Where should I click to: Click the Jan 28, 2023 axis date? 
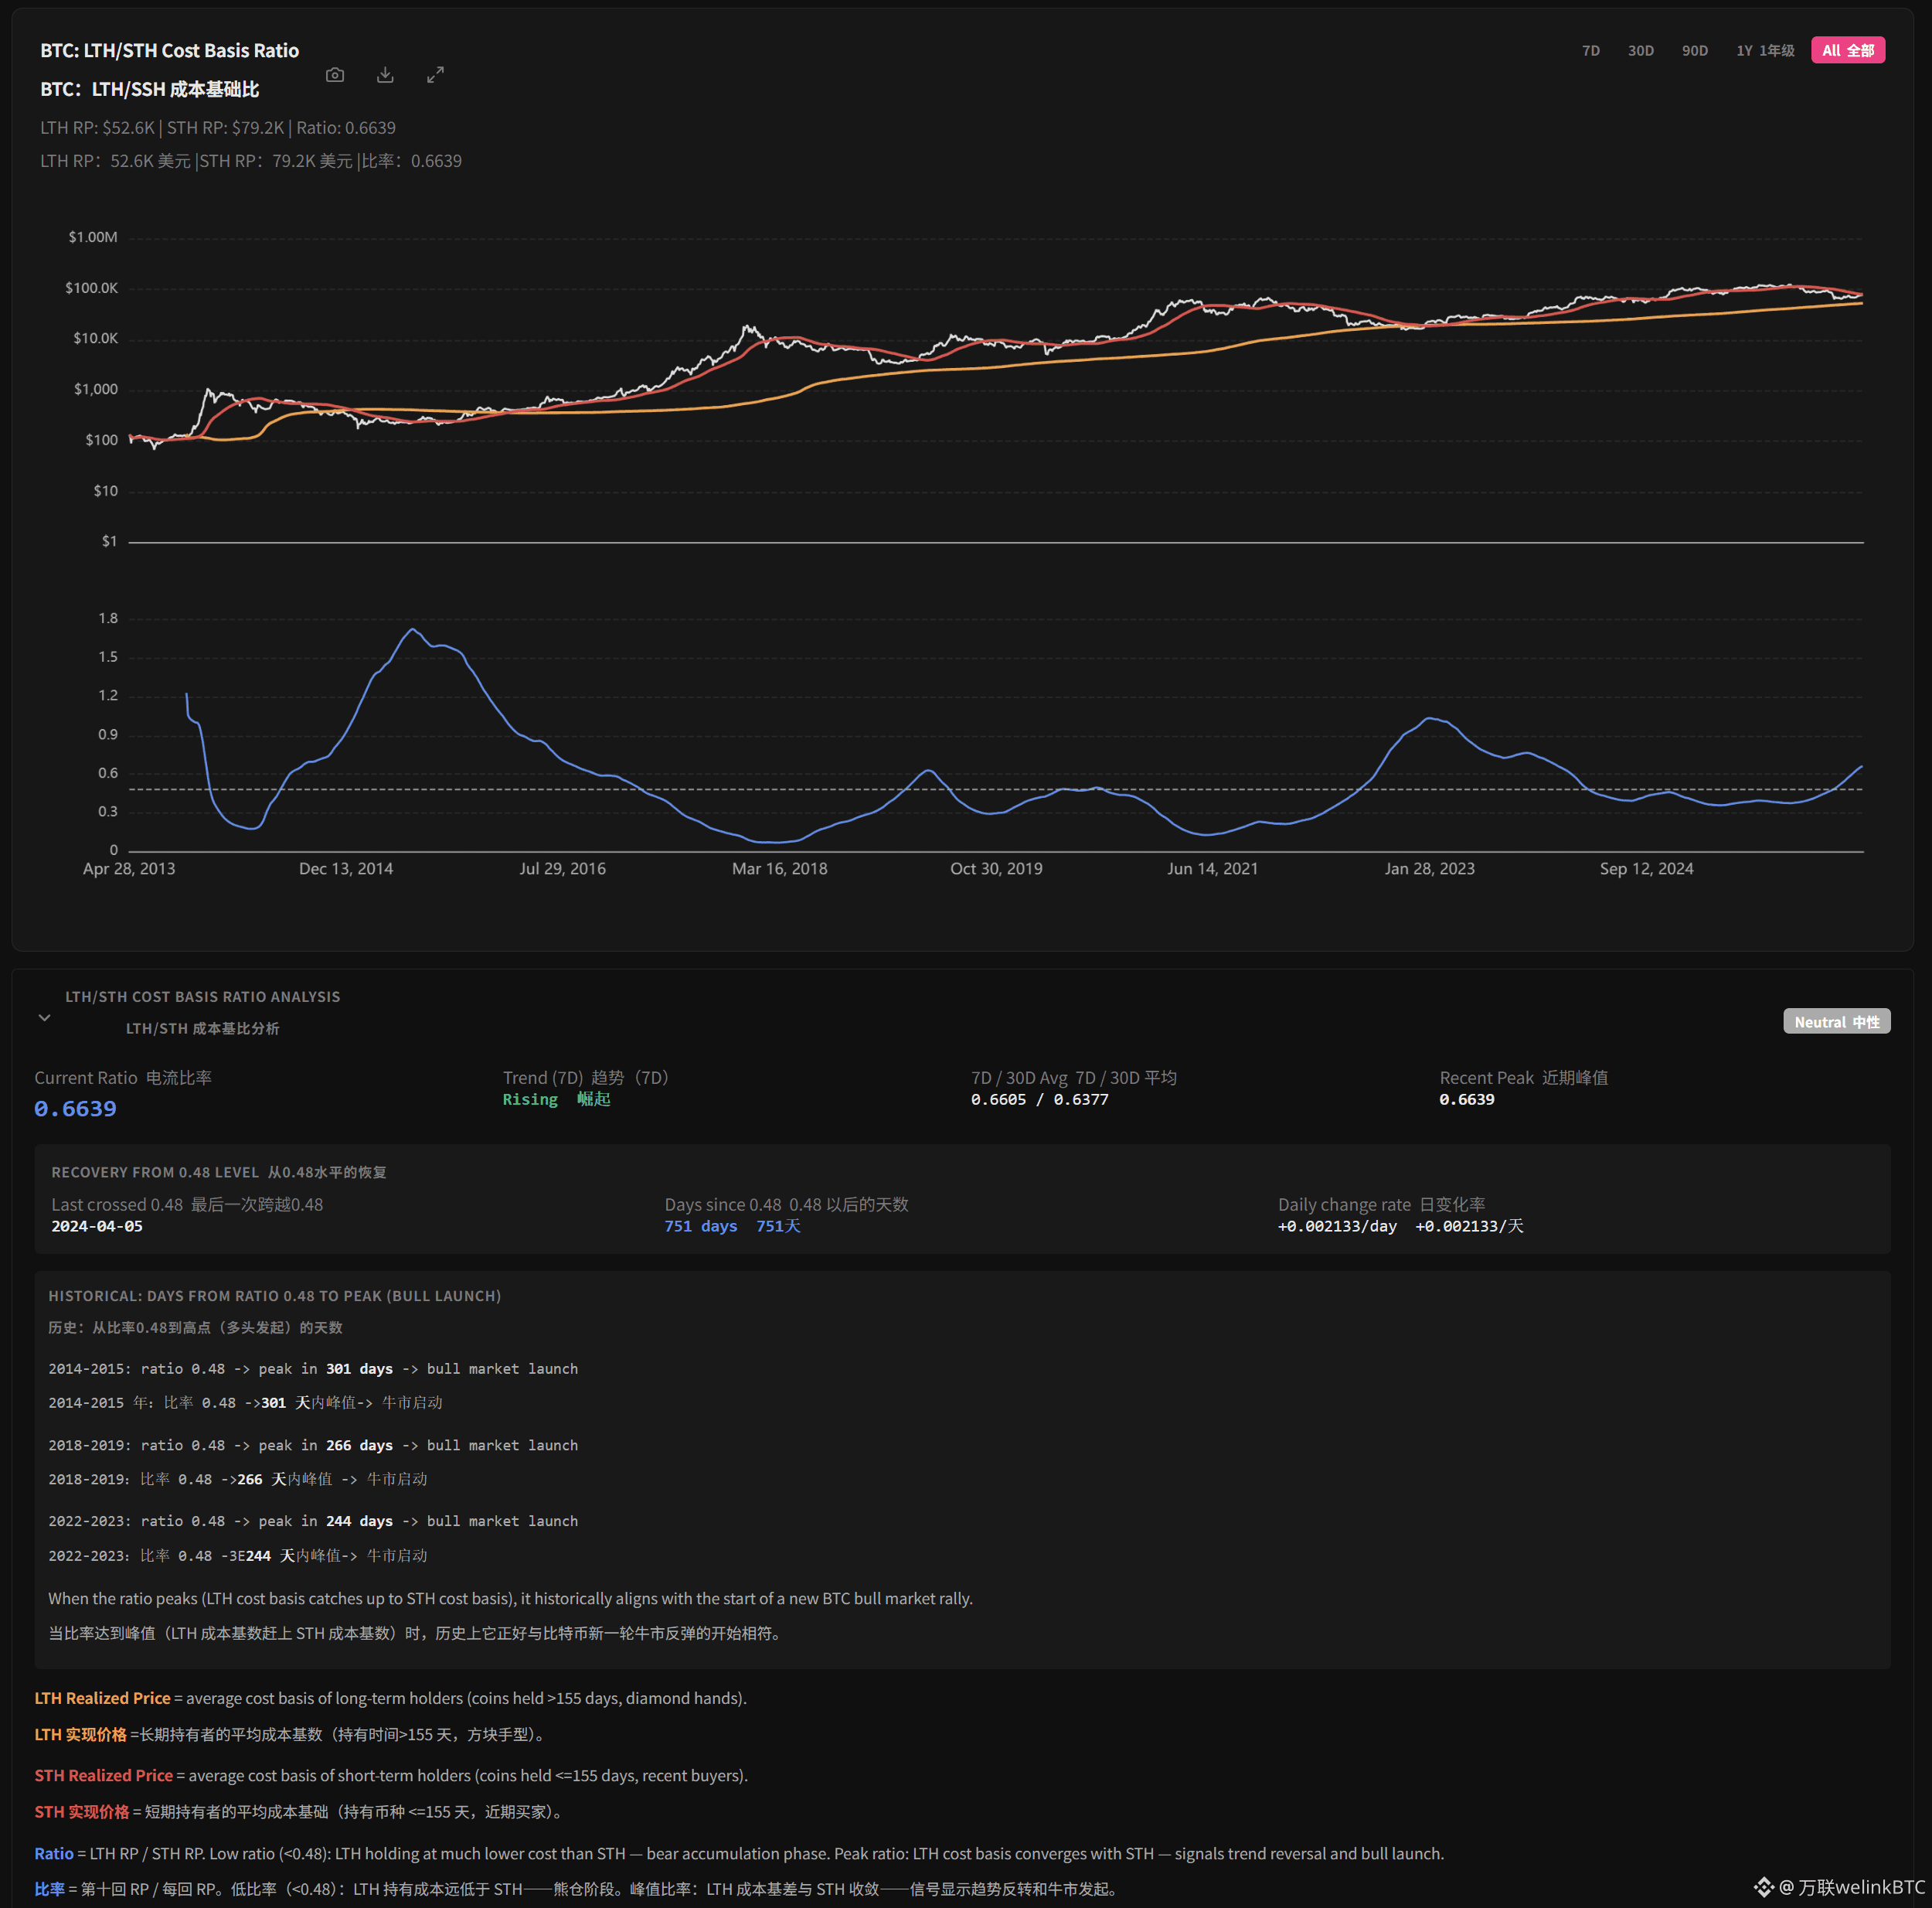coord(1430,868)
